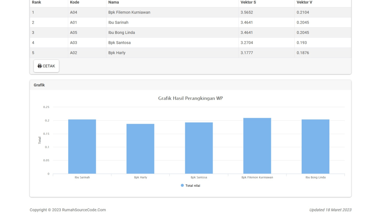The image size is (381, 214).
Task: Click the printer icon on CETAK button
Action: [39, 66]
